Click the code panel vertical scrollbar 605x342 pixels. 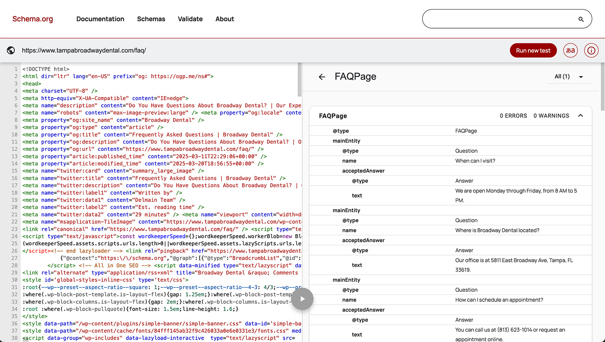click(300, 80)
